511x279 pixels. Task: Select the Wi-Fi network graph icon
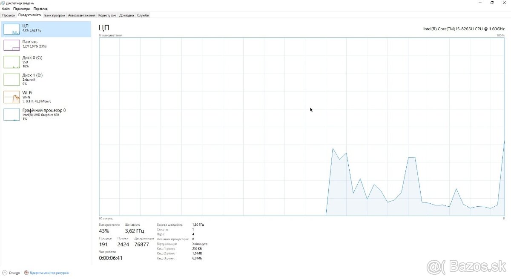coord(11,97)
